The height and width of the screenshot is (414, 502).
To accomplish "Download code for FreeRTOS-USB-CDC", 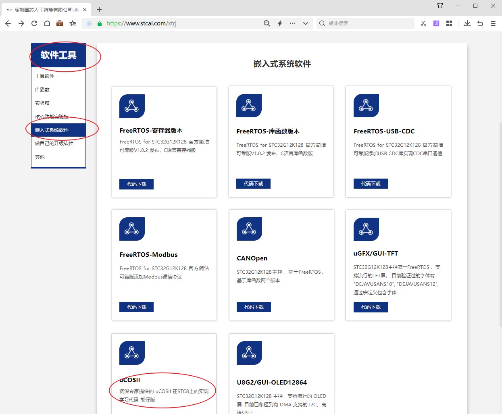I will 371,184.
